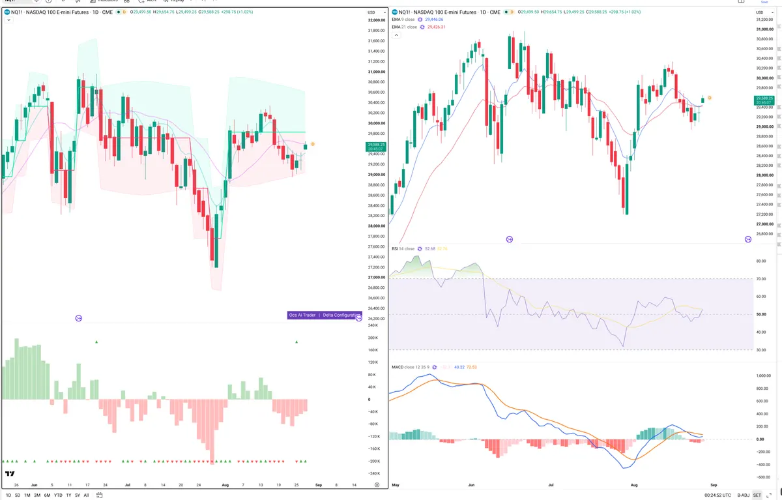Click the market status dot on right chart
Screen dimensions: 782x500
506,12
